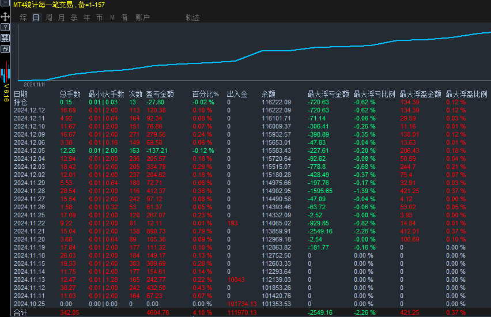The image size is (491, 317).
Task: Switch to the 综 summary tab
Action: point(24,17)
